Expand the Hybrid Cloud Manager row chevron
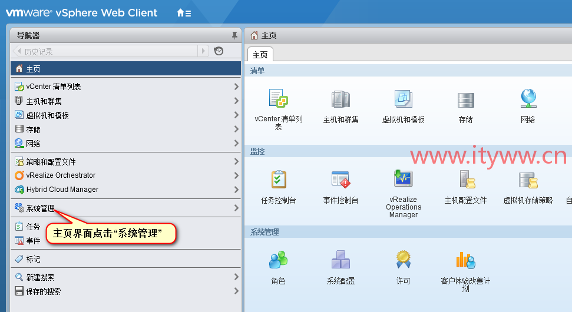 [x=236, y=190]
